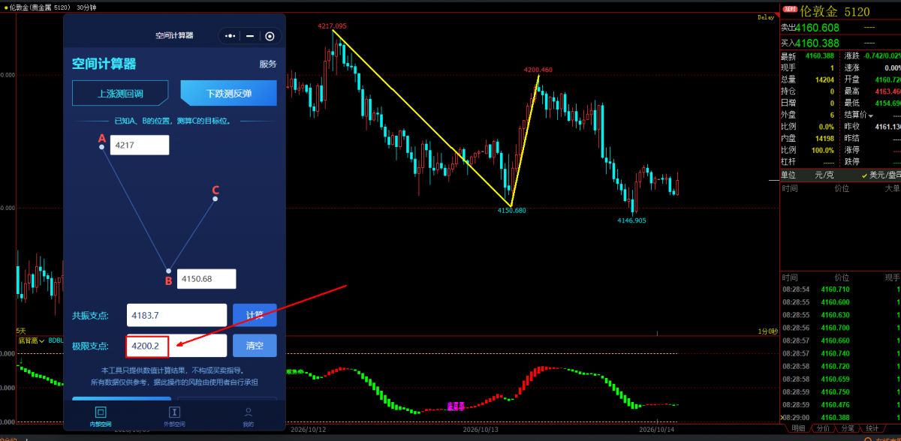Click the 30分钟 period label
The image size is (901, 441).
[86, 7]
